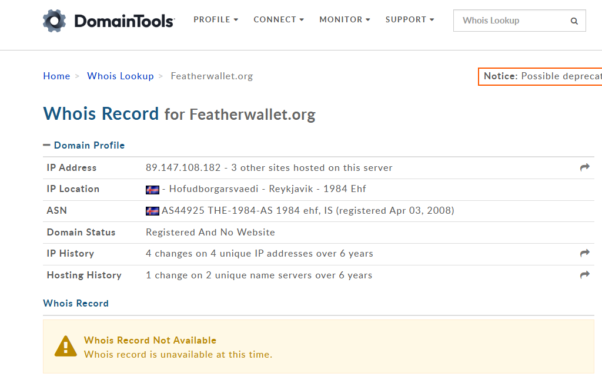
Task: Expand the CONNECT dropdown menu
Action: click(x=279, y=20)
